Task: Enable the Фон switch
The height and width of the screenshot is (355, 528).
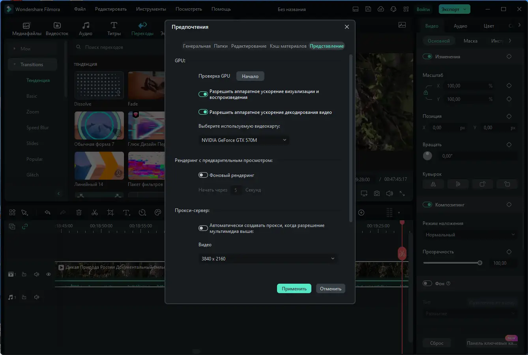Action: (427, 283)
